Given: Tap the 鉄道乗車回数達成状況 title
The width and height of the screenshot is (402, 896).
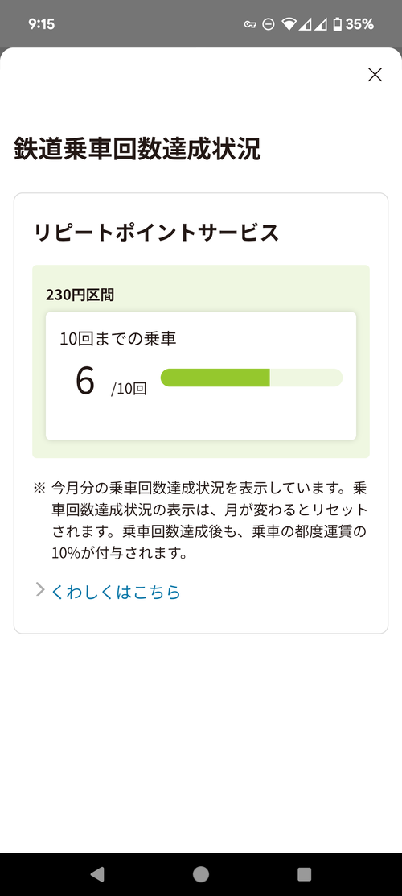Looking at the screenshot, I should click(x=137, y=150).
